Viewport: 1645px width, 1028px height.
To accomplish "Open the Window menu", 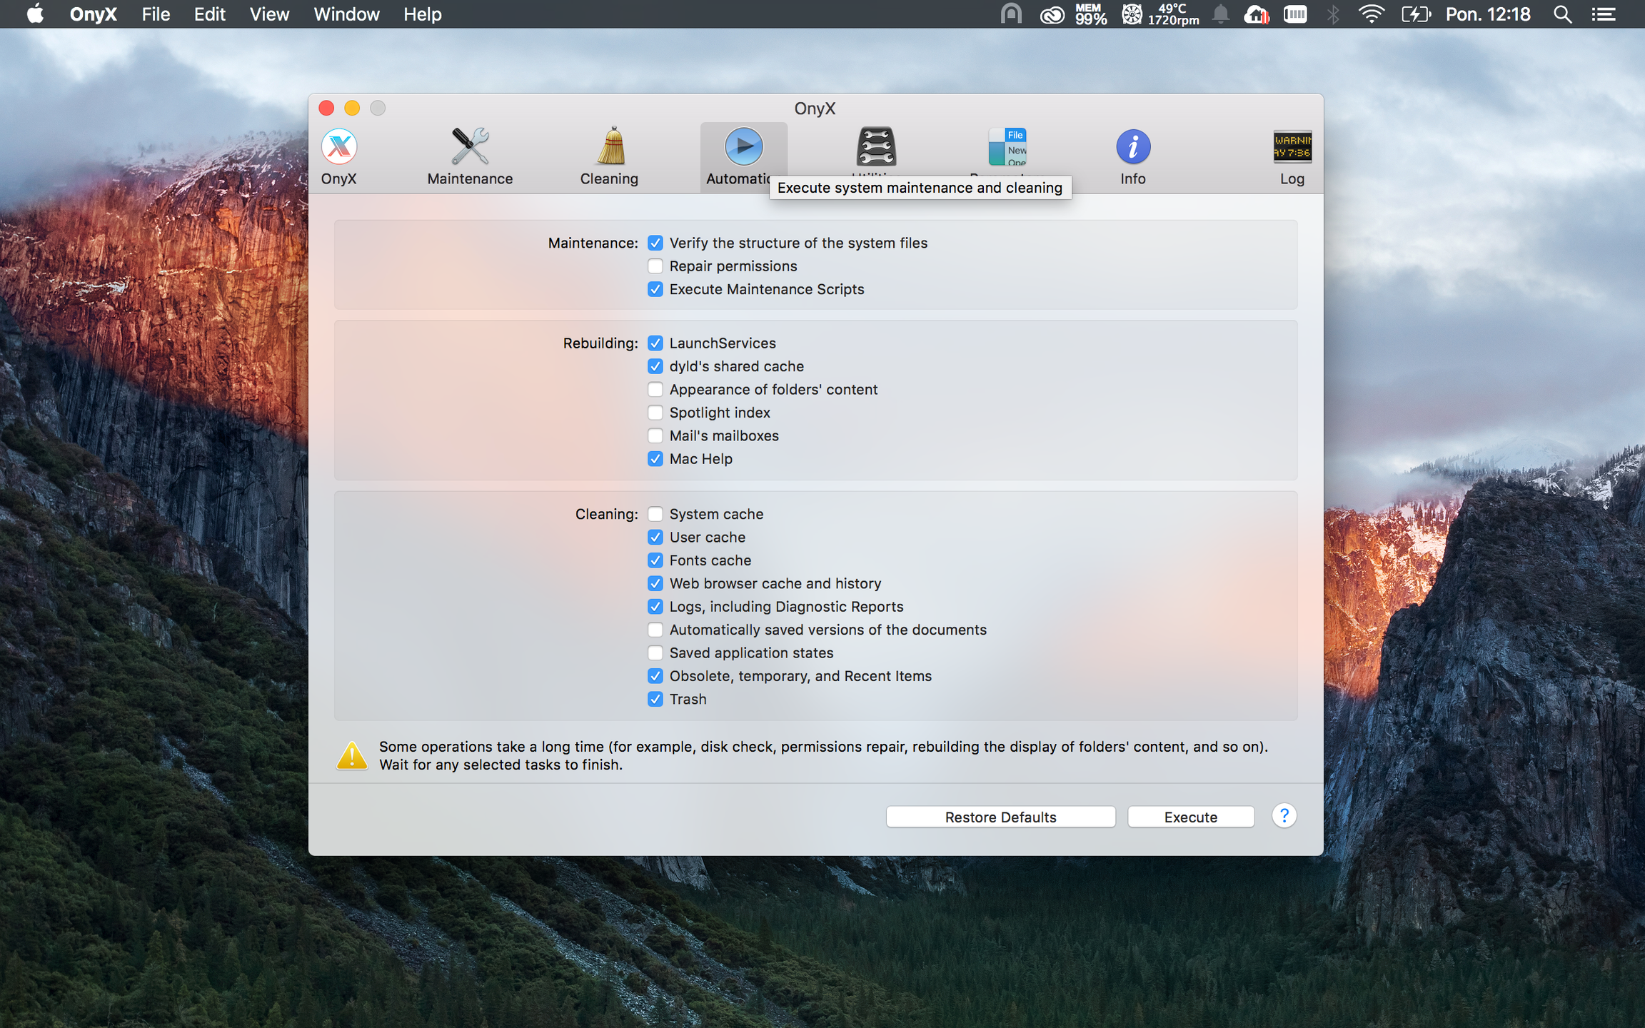I will (x=346, y=14).
